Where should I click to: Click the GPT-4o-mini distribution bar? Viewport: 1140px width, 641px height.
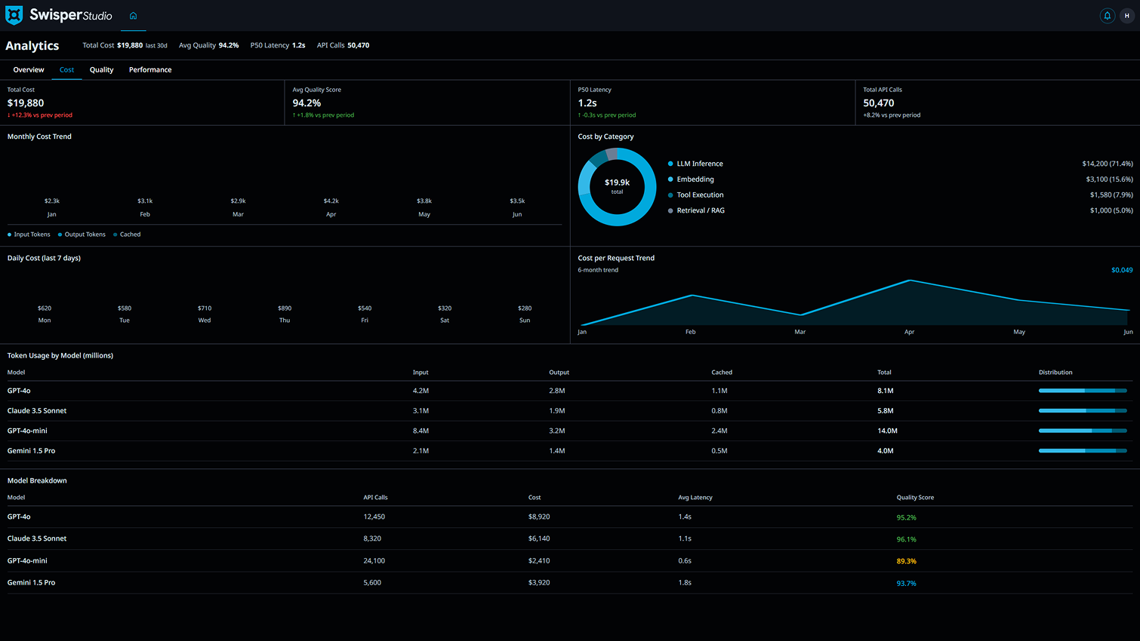[1083, 431]
